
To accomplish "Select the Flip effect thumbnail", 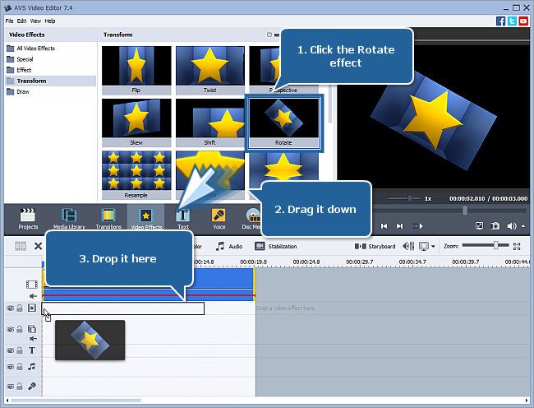I will coord(136,70).
